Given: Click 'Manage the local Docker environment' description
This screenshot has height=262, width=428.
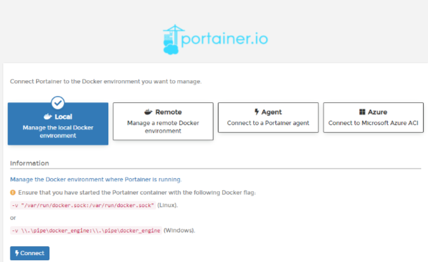Looking at the screenshot, I should coord(58,131).
